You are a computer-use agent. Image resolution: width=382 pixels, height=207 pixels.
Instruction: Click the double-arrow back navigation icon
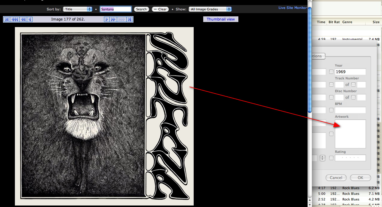(23, 19)
